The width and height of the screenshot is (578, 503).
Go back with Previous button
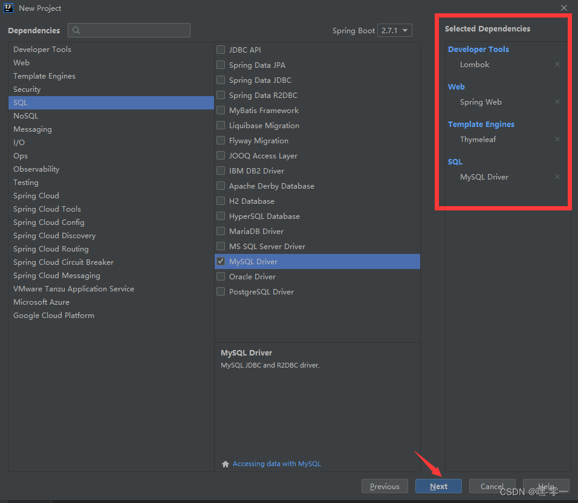(x=385, y=486)
